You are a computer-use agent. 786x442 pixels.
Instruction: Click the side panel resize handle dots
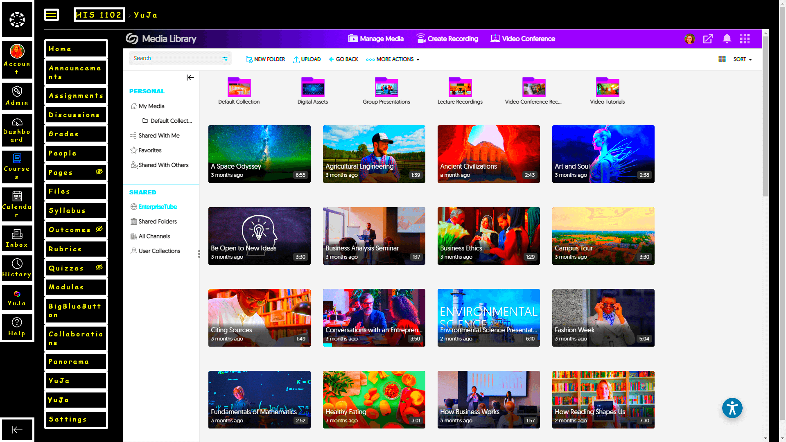click(x=199, y=254)
